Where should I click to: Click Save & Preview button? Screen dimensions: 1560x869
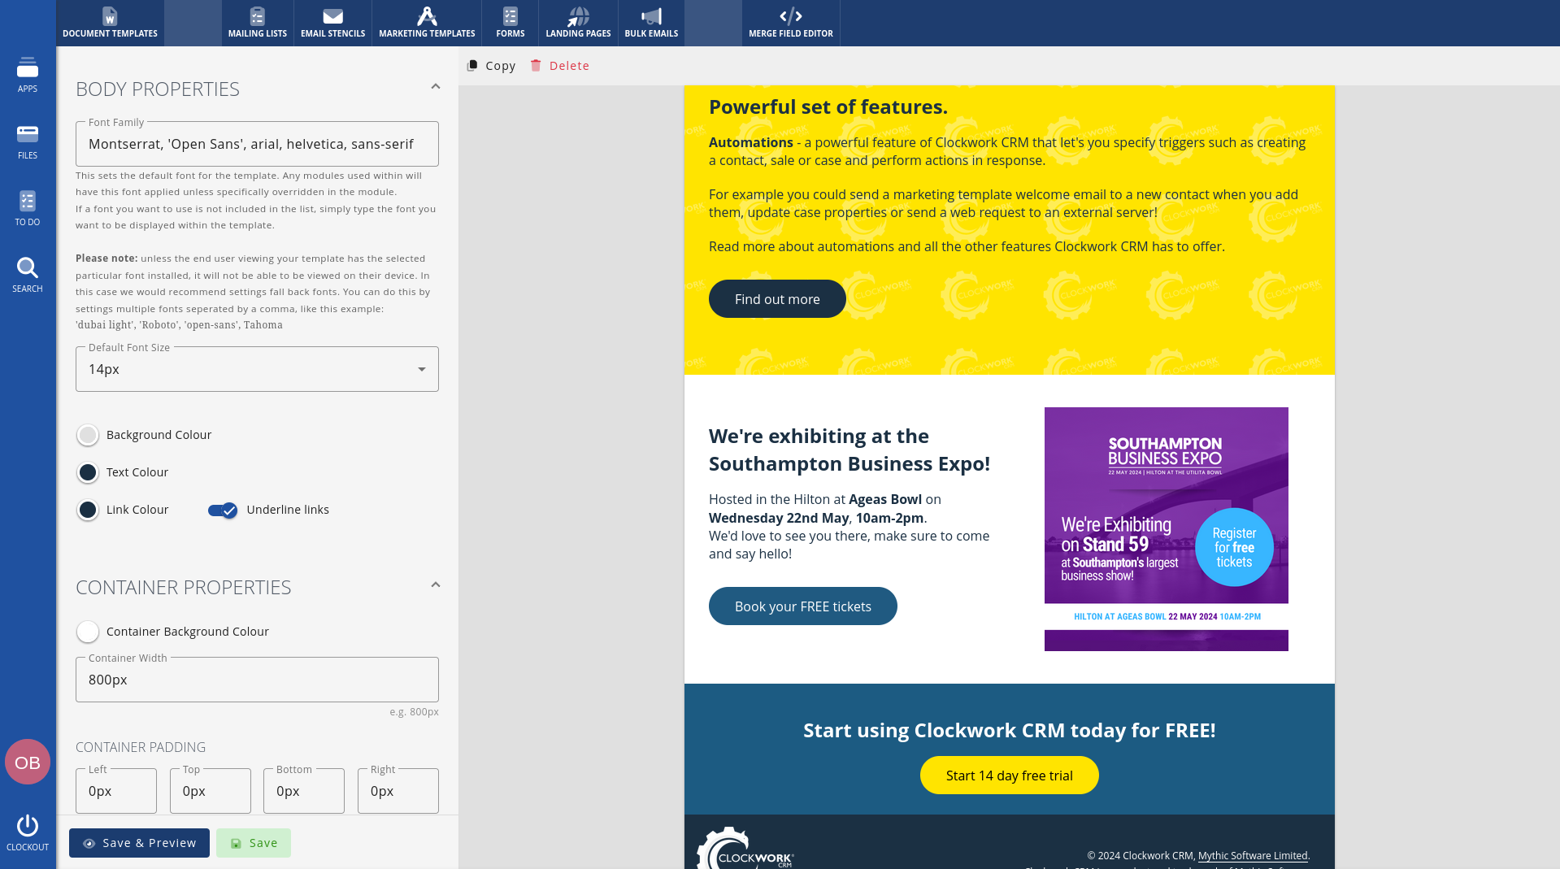point(139,843)
